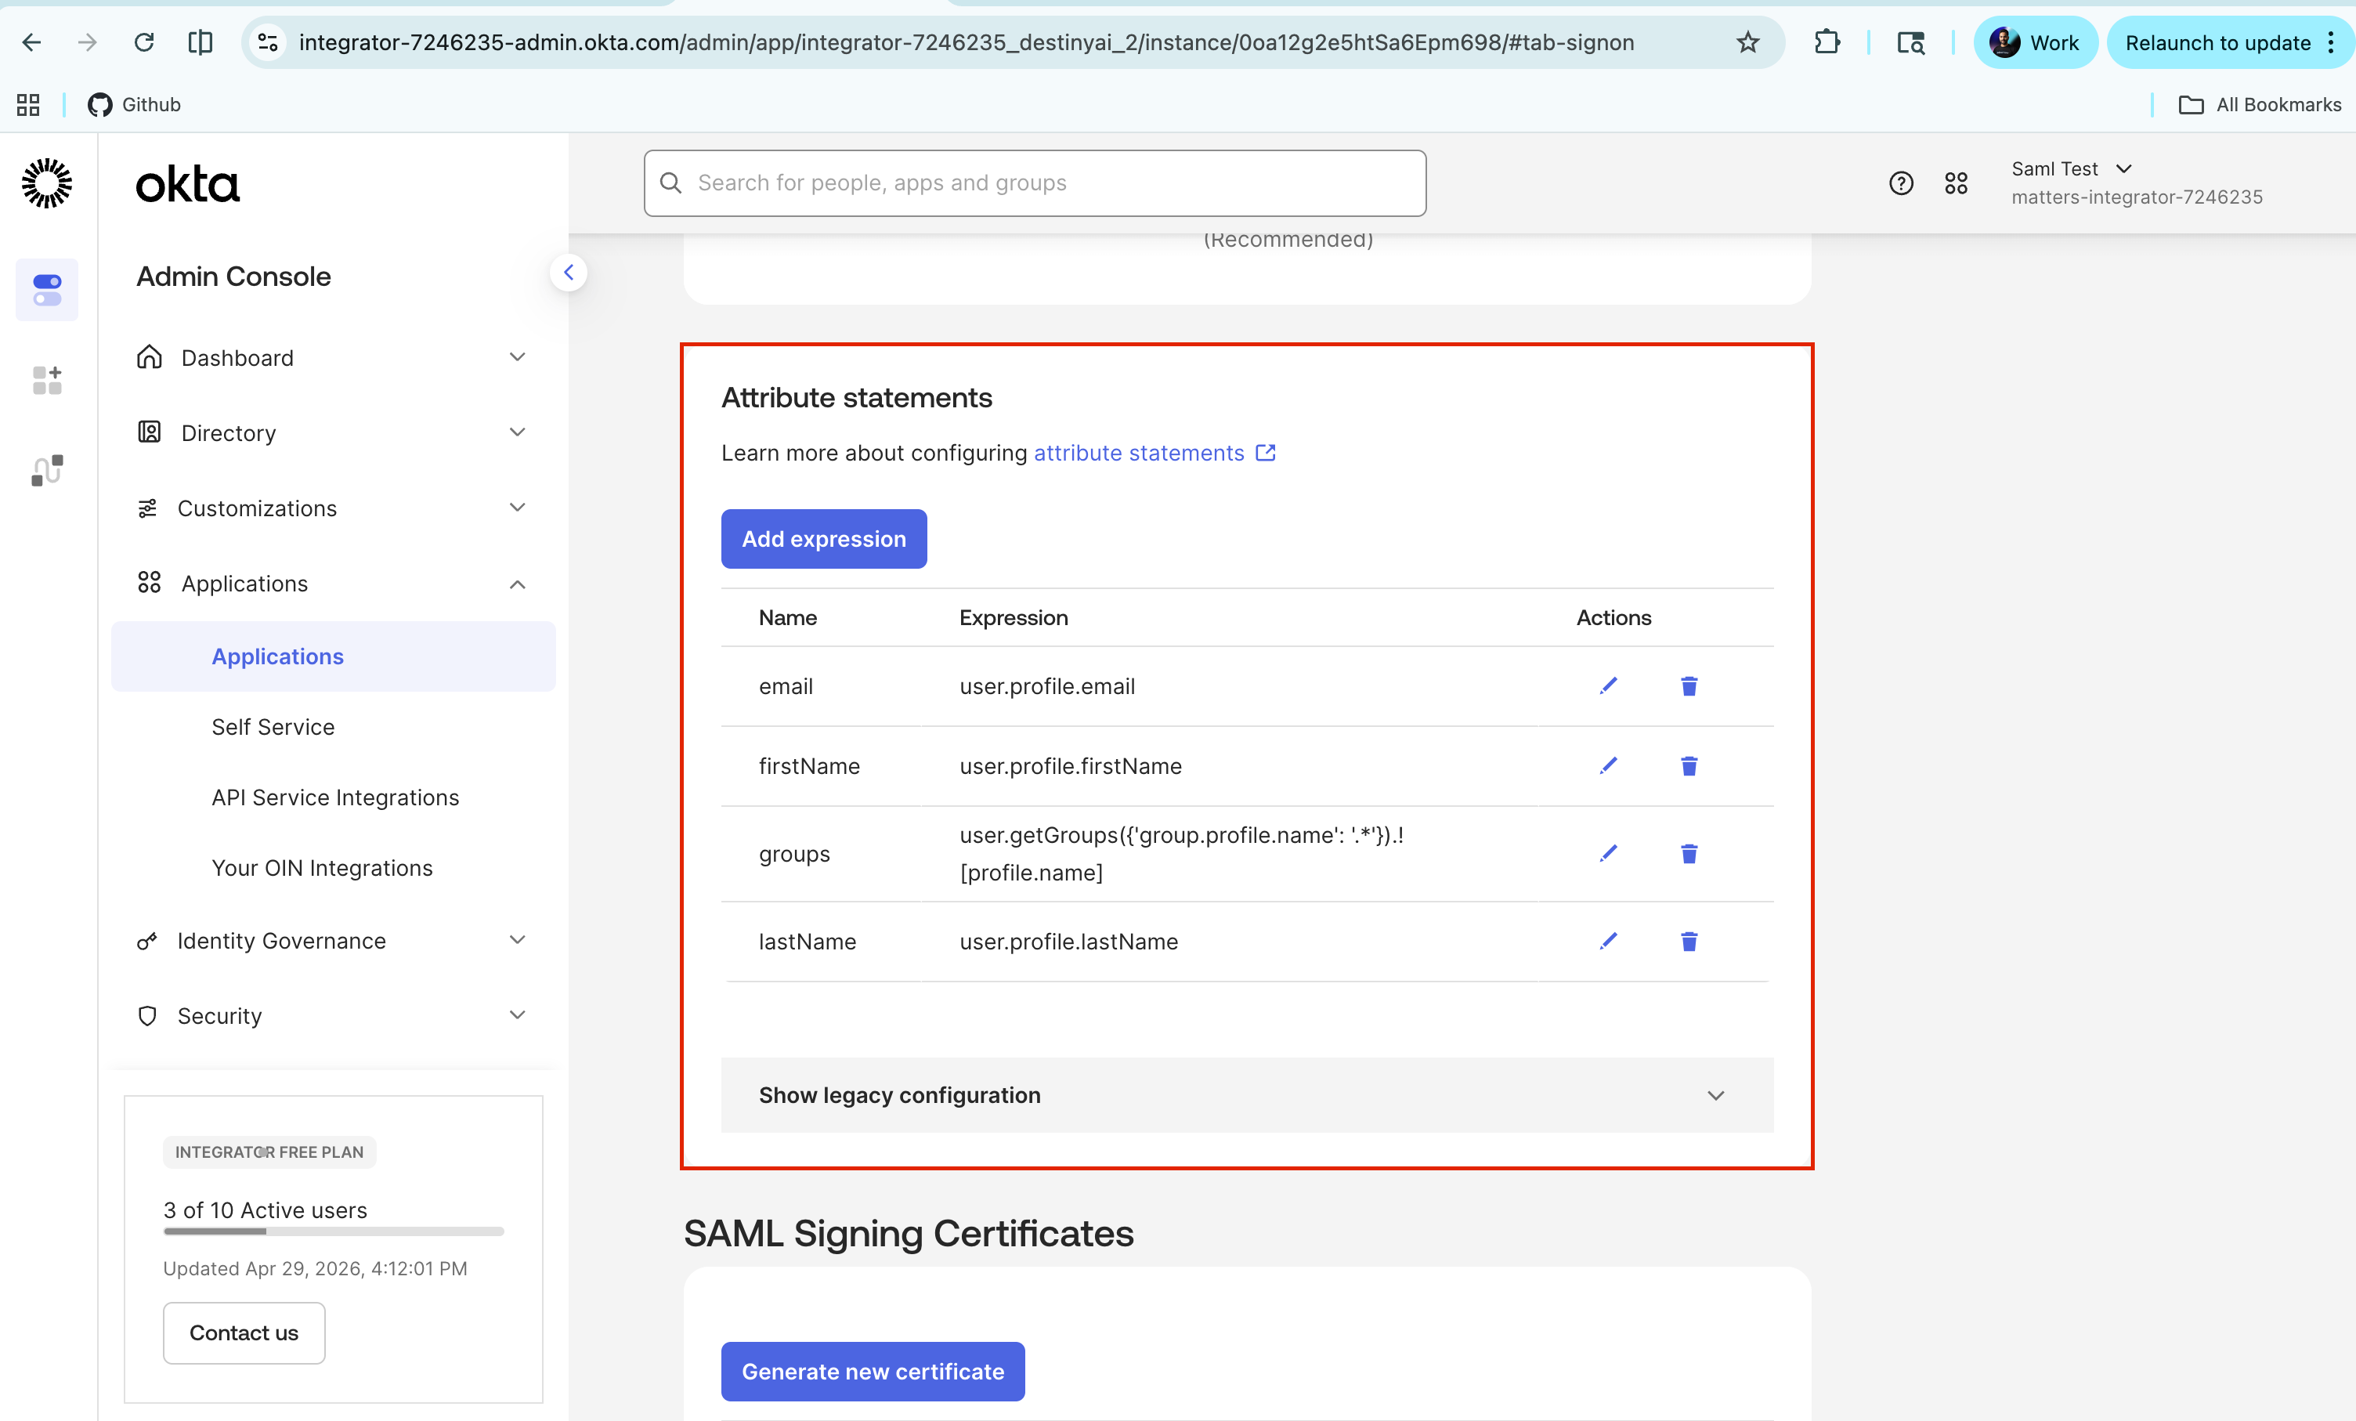The image size is (2356, 1421).
Task: Expand the Customizations section chevron
Action: [x=517, y=507]
